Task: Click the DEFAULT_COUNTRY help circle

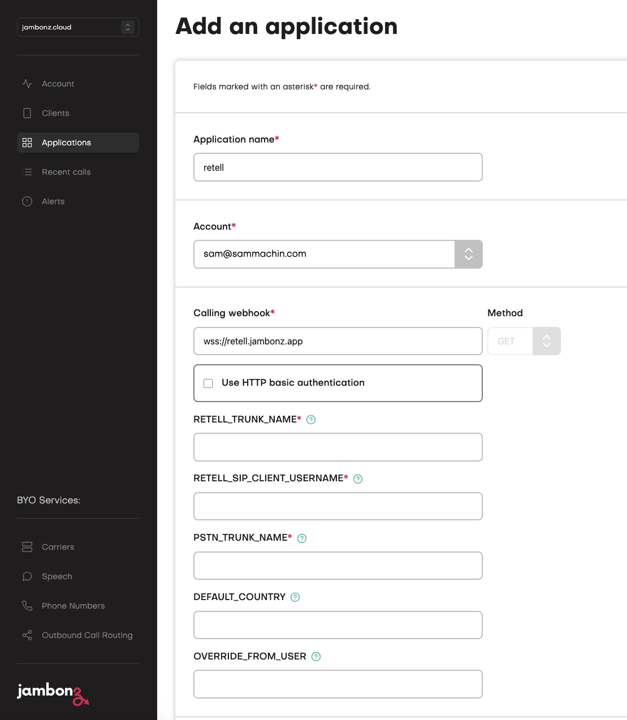Action: (x=295, y=597)
